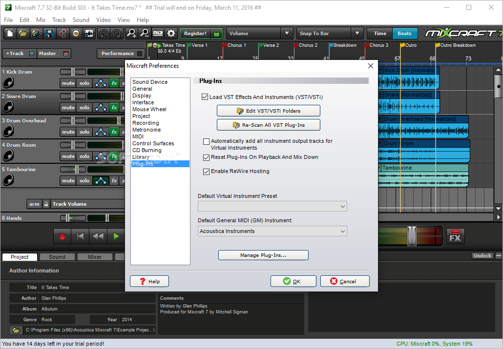
Task: Click the Manage Plug-Ins... button
Action: tap(263, 255)
